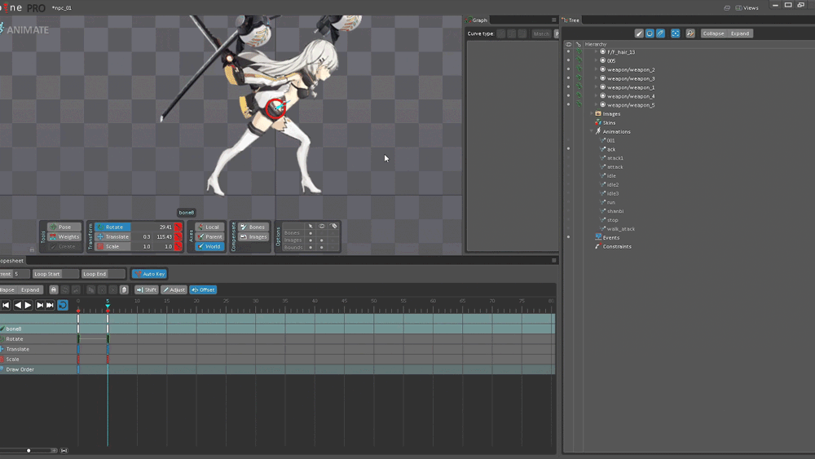Set a key with Rotate's red key button

point(178,227)
